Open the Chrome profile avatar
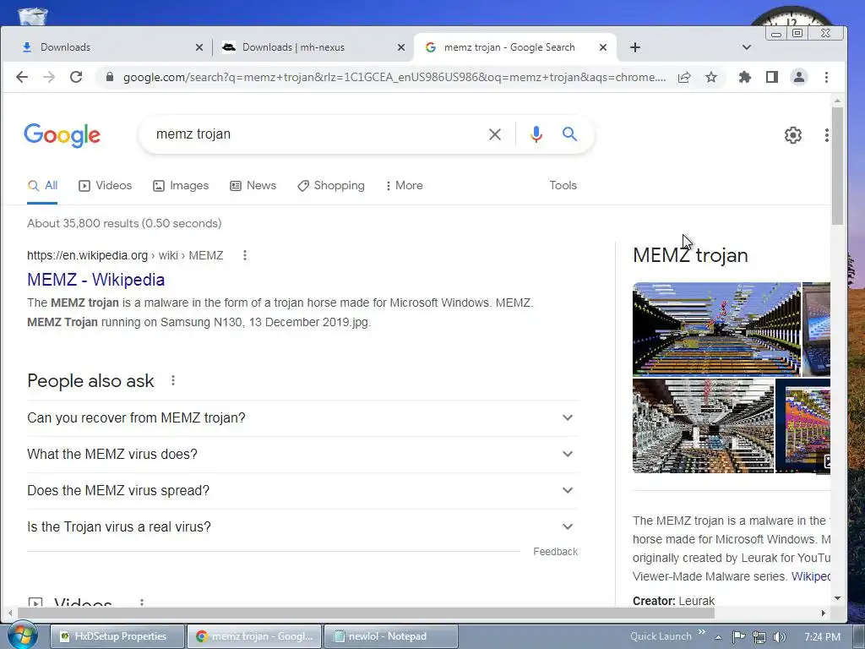This screenshot has width=865, height=649. 799,77
